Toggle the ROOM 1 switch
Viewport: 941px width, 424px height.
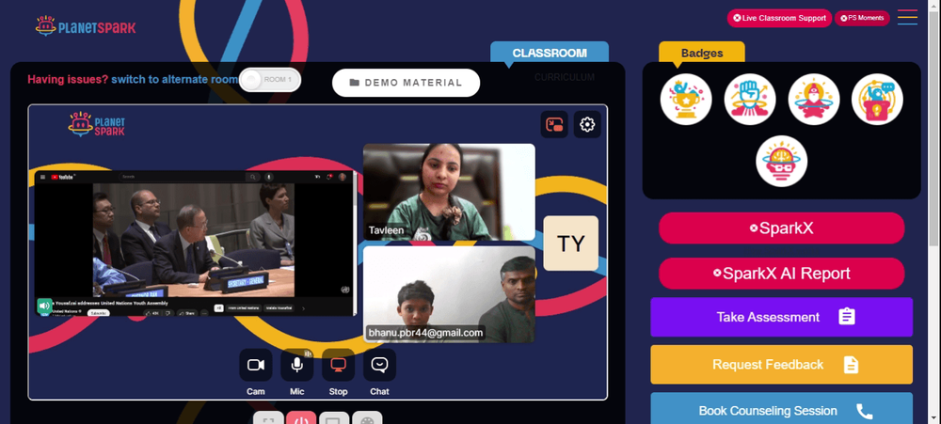click(269, 80)
